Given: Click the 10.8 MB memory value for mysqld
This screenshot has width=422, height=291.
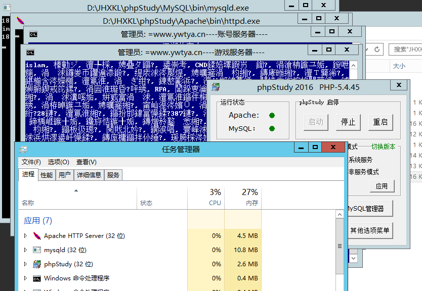Looking at the screenshot, I should tap(246, 250).
